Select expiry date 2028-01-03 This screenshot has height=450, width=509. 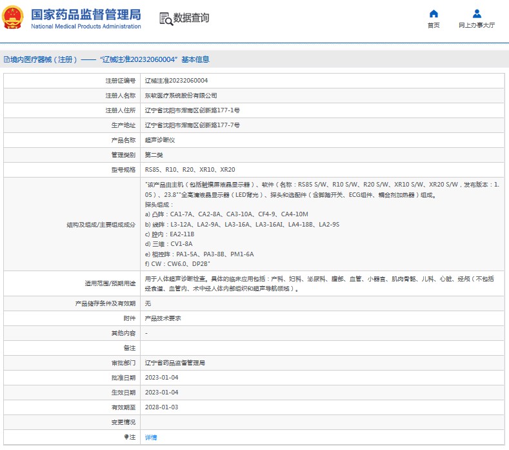click(162, 407)
